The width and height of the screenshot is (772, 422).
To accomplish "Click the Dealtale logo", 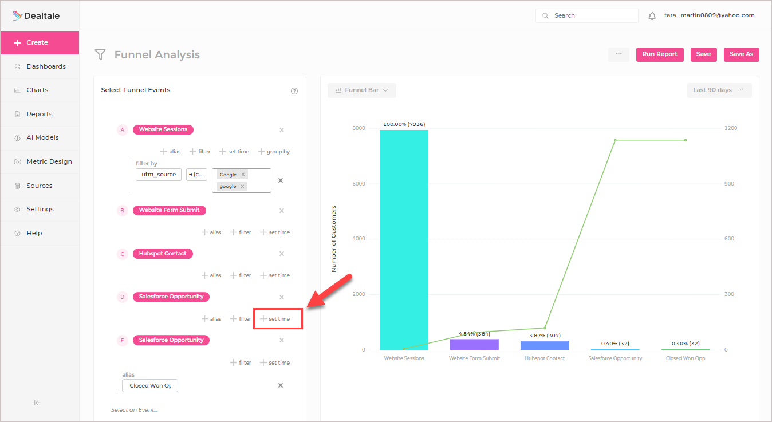I will (36, 16).
